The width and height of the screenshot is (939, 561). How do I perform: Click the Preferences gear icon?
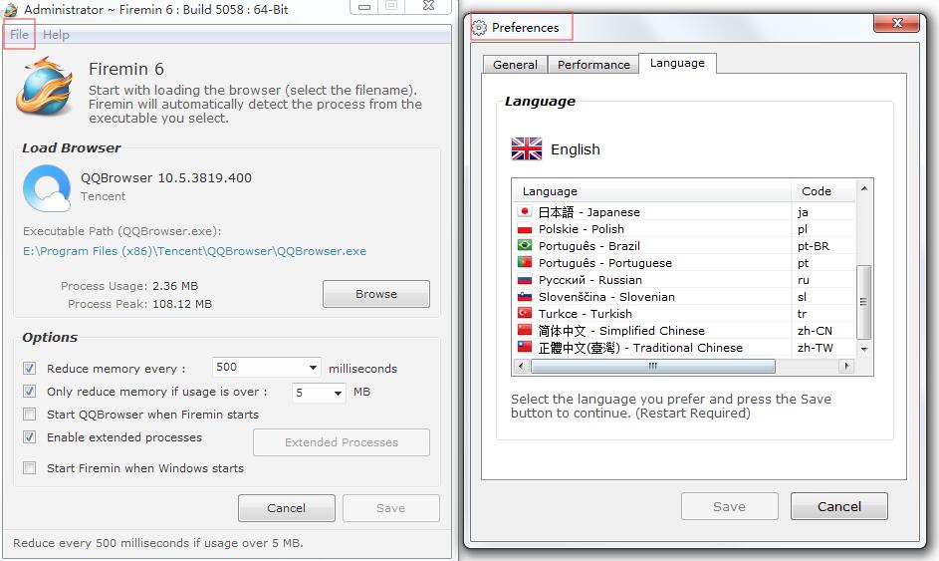pos(480,28)
